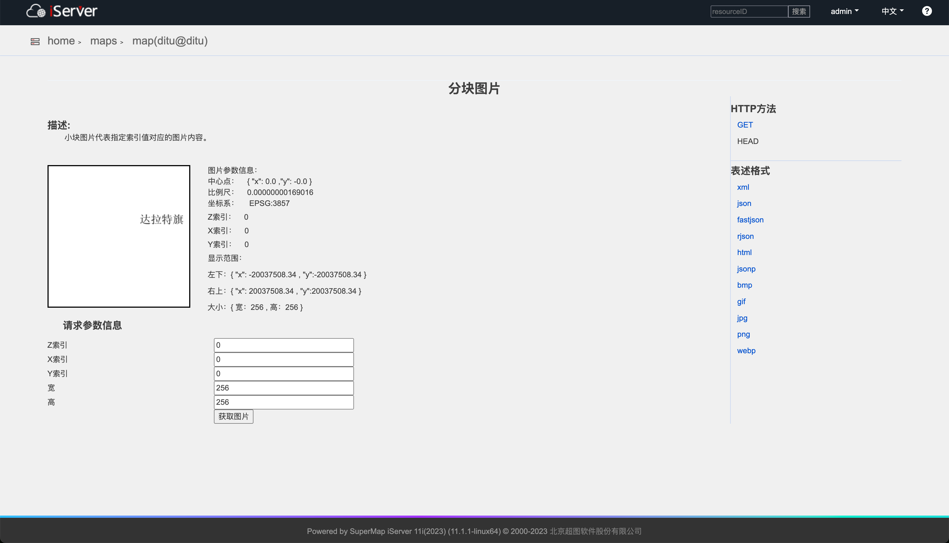Click the server icon beside home breadcrumb
This screenshot has width=949, height=543.
(x=35, y=41)
